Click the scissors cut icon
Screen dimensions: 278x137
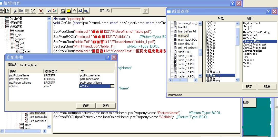click(x=15, y=11)
